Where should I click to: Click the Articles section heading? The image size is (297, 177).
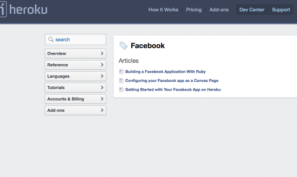[129, 61]
